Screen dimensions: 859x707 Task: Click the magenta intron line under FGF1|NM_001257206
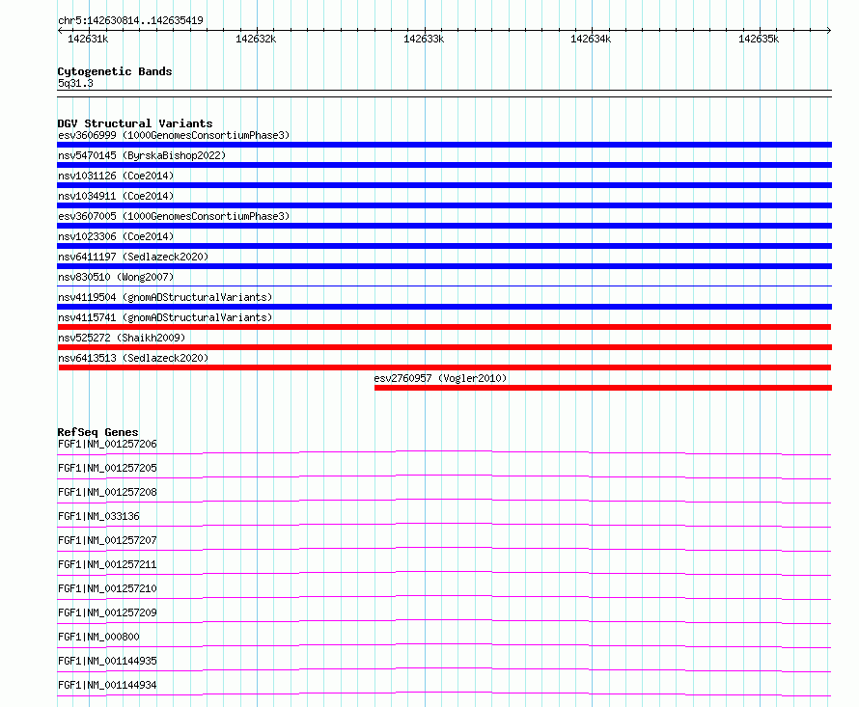coord(444,451)
